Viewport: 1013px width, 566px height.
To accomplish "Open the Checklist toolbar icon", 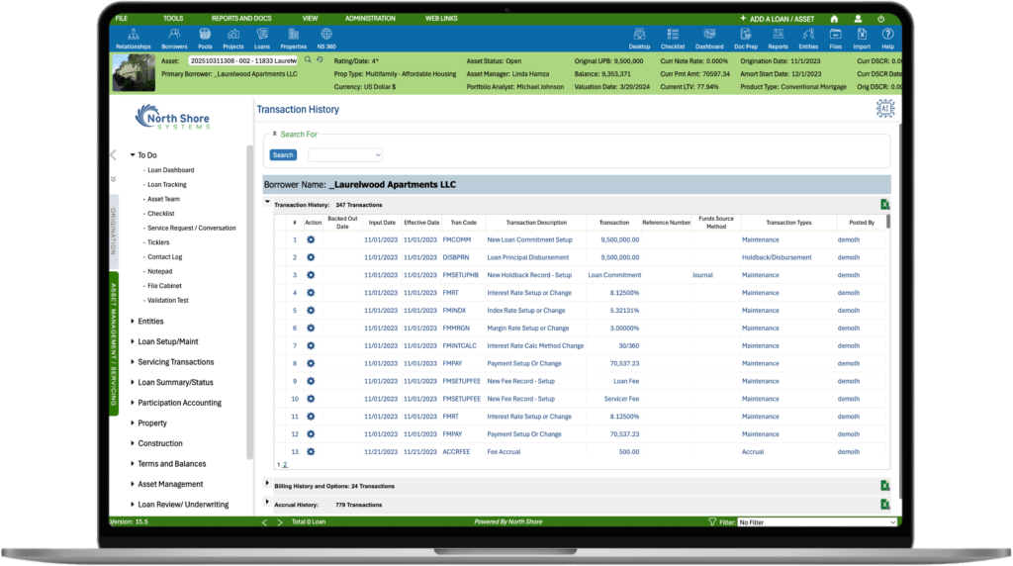I will 673,39.
